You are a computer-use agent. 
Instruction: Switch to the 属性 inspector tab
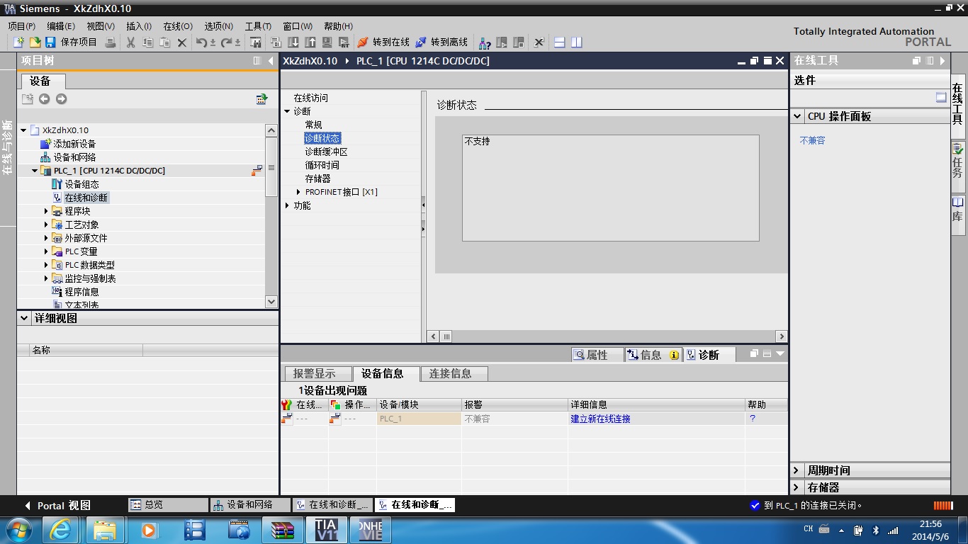click(597, 355)
